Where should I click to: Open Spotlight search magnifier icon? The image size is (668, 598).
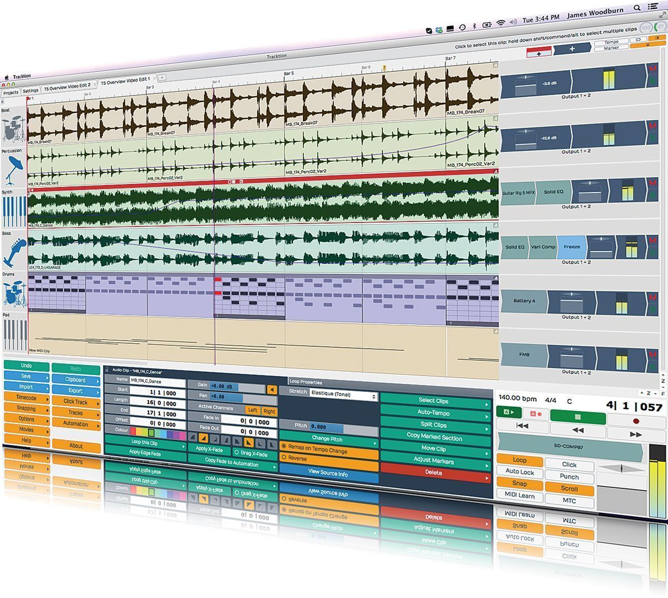637,8
